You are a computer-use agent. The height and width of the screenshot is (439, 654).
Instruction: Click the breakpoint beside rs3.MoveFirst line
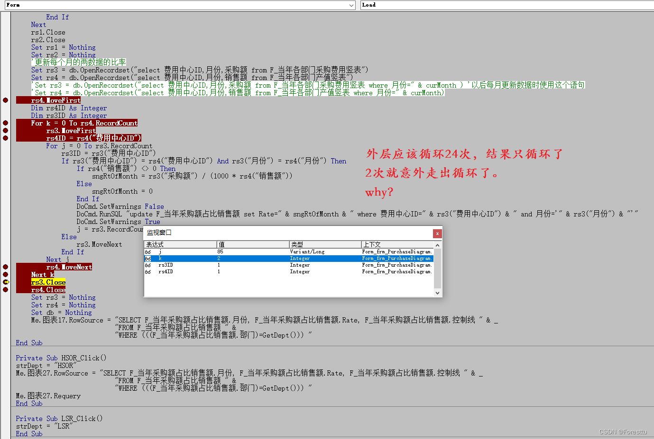click(5, 130)
